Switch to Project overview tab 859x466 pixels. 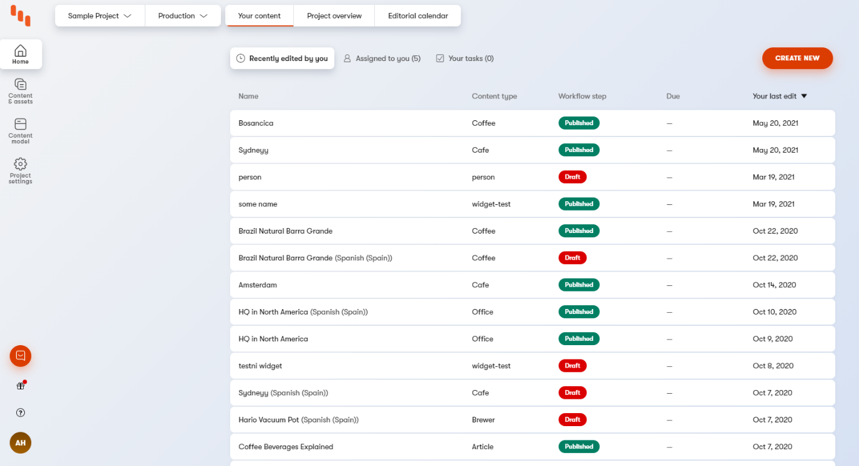(x=334, y=16)
